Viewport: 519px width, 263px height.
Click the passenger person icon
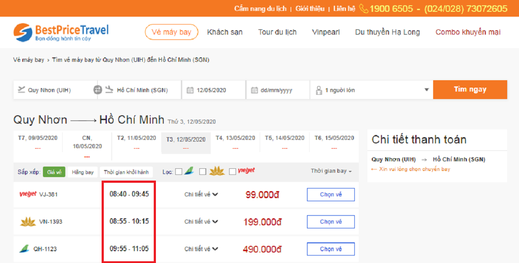pos(319,90)
